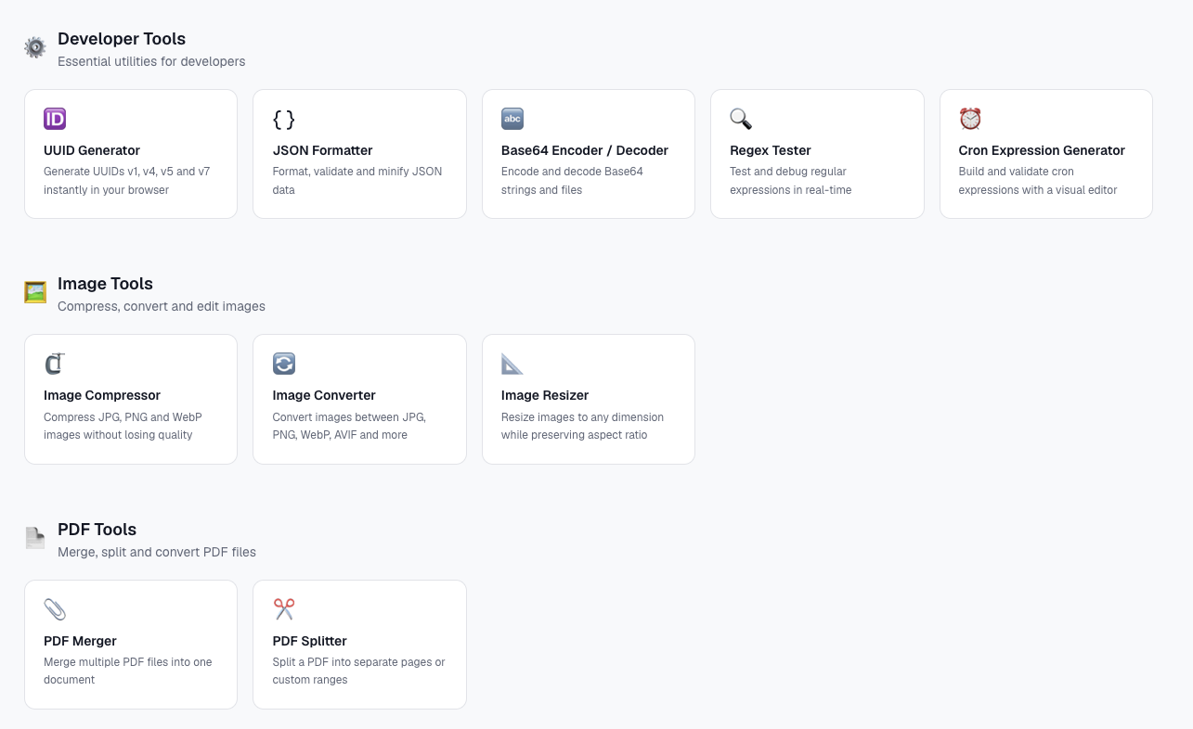Open Base64 Encoder / Decoder title
The image size is (1193, 729).
click(x=585, y=150)
